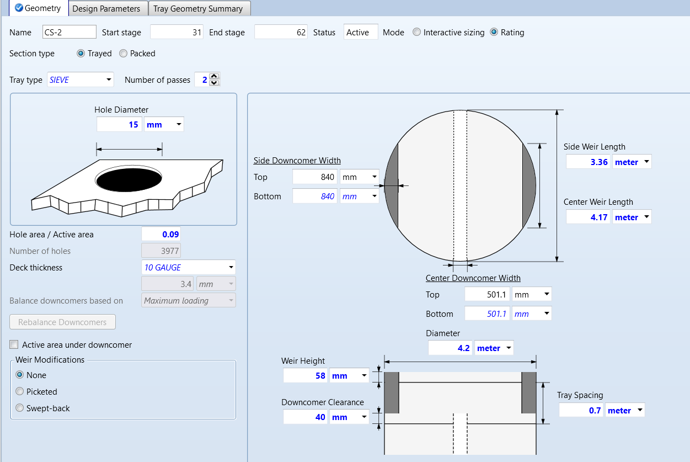Edit Center Downcomer Top width 501.1
This screenshot has width=690, height=462.
[x=488, y=295]
